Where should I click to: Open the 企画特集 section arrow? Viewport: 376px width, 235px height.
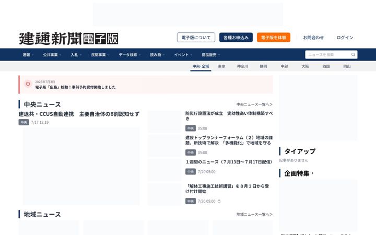312,173
